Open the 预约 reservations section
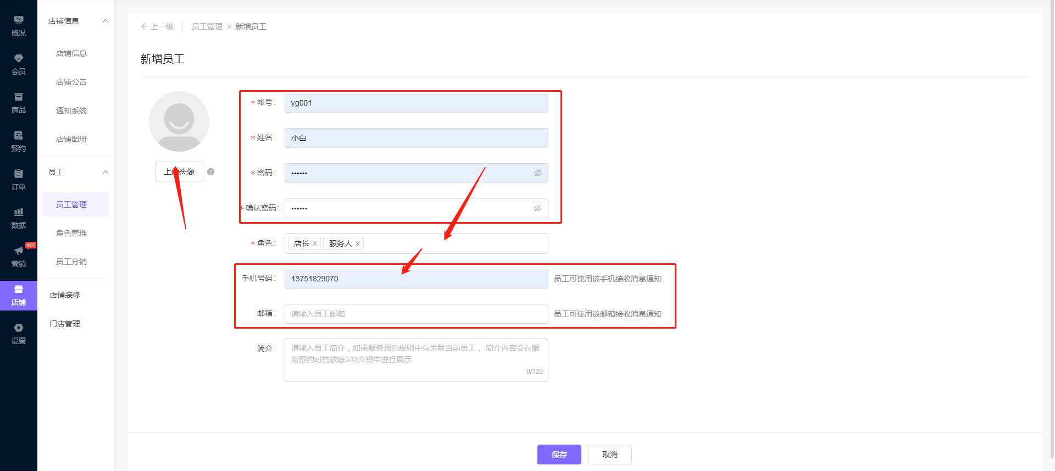The height and width of the screenshot is (471, 1055). pyautogui.click(x=19, y=141)
